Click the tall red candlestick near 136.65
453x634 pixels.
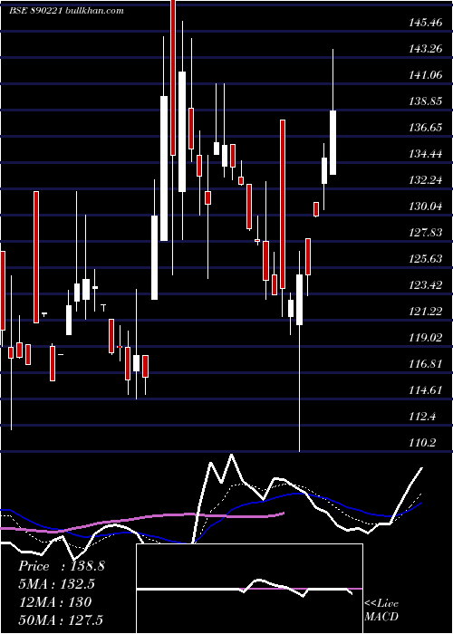click(x=283, y=204)
